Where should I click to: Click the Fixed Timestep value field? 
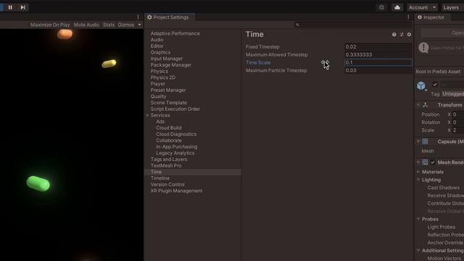[x=378, y=46]
